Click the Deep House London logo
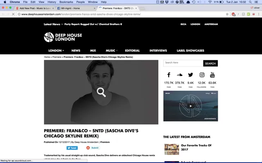This screenshot has width=262, height=163. pyautogui.click(x=63, y=37)
